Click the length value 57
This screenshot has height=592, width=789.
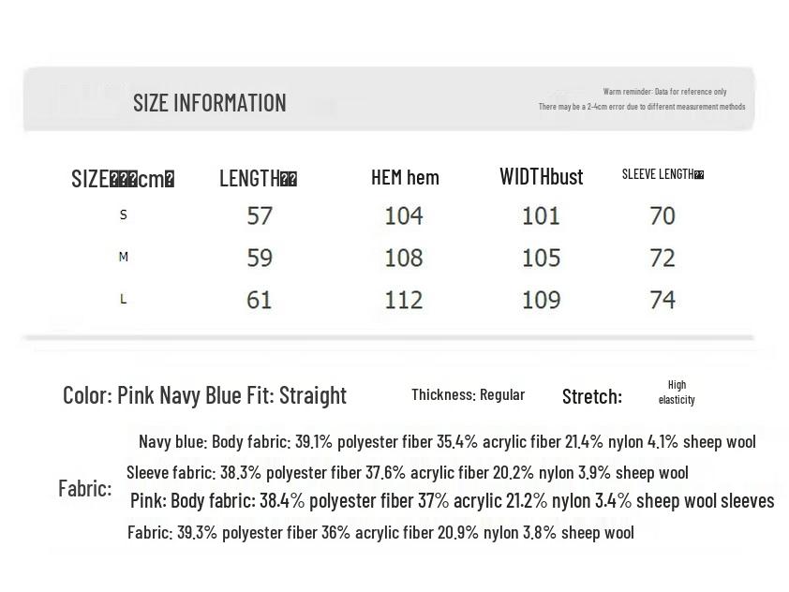pos(260,215)
